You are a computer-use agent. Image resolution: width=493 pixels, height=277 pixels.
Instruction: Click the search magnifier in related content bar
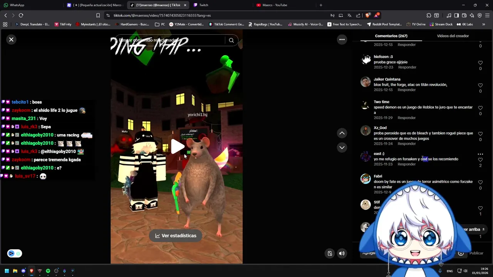[x=231, y=40]
